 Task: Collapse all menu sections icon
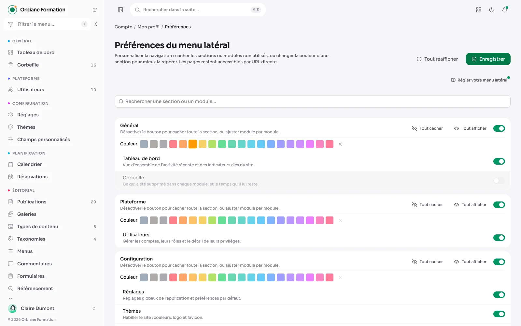(x=96, y=24)
